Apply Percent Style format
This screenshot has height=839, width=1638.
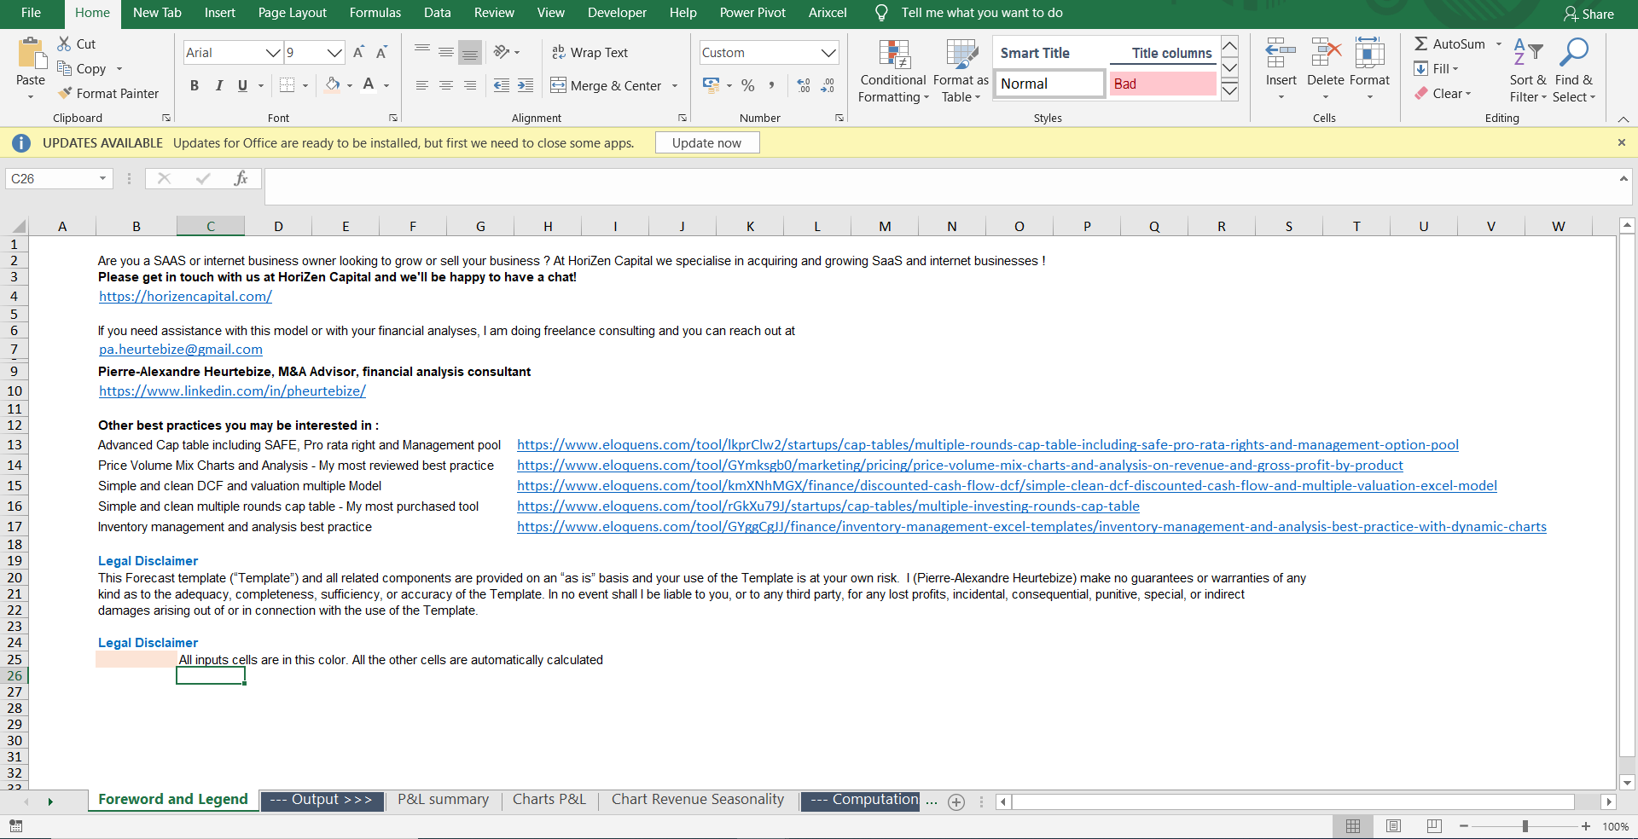[x=748, y=85]
